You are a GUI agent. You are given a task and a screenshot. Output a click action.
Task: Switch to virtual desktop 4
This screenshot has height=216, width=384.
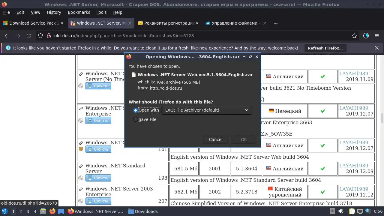click(x=35, y=211)
